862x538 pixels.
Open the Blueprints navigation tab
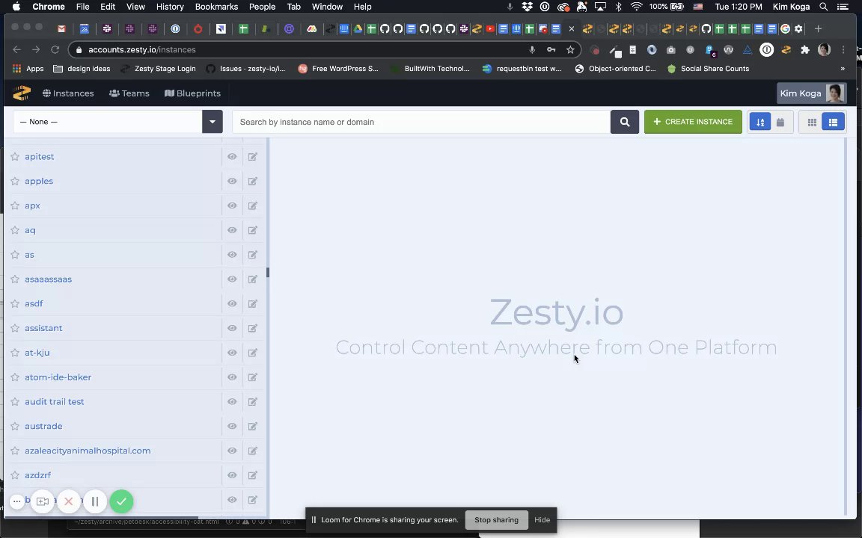pyautogui.click(x=192, y=93)
